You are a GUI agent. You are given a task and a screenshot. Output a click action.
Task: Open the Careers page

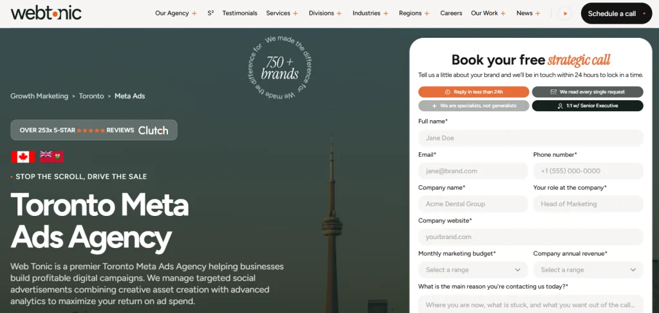[x=451, y=13]
